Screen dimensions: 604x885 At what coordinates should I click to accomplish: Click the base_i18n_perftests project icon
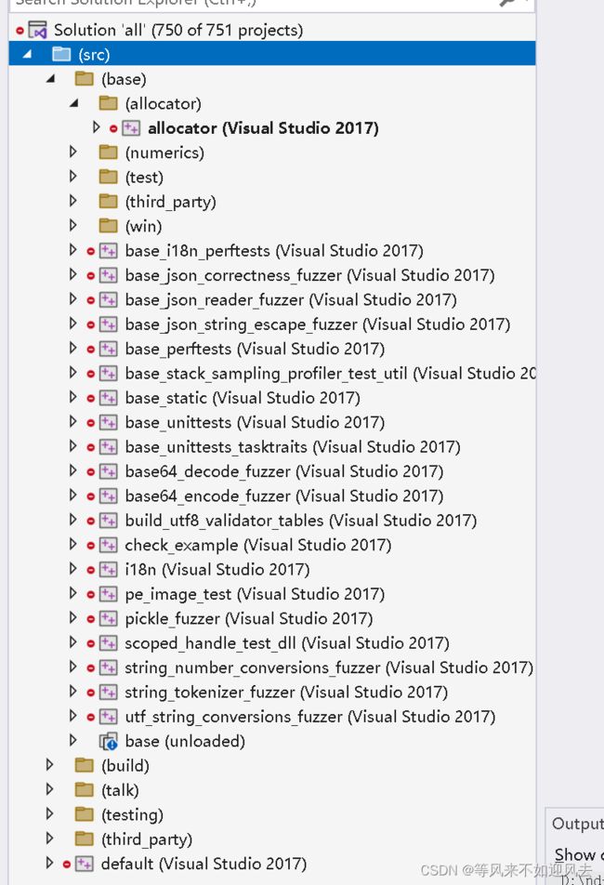tap(108, 251)
